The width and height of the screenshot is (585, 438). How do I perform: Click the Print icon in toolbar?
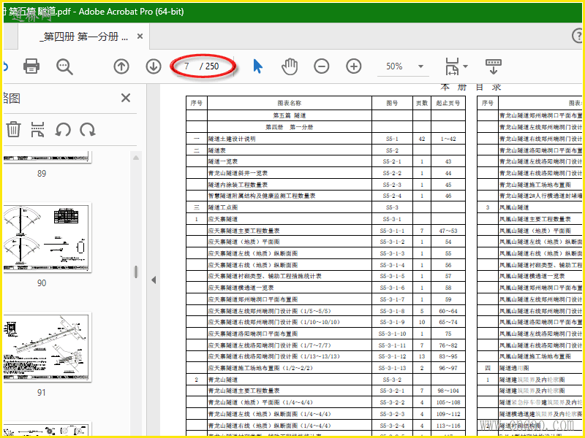tap(31, 66)
